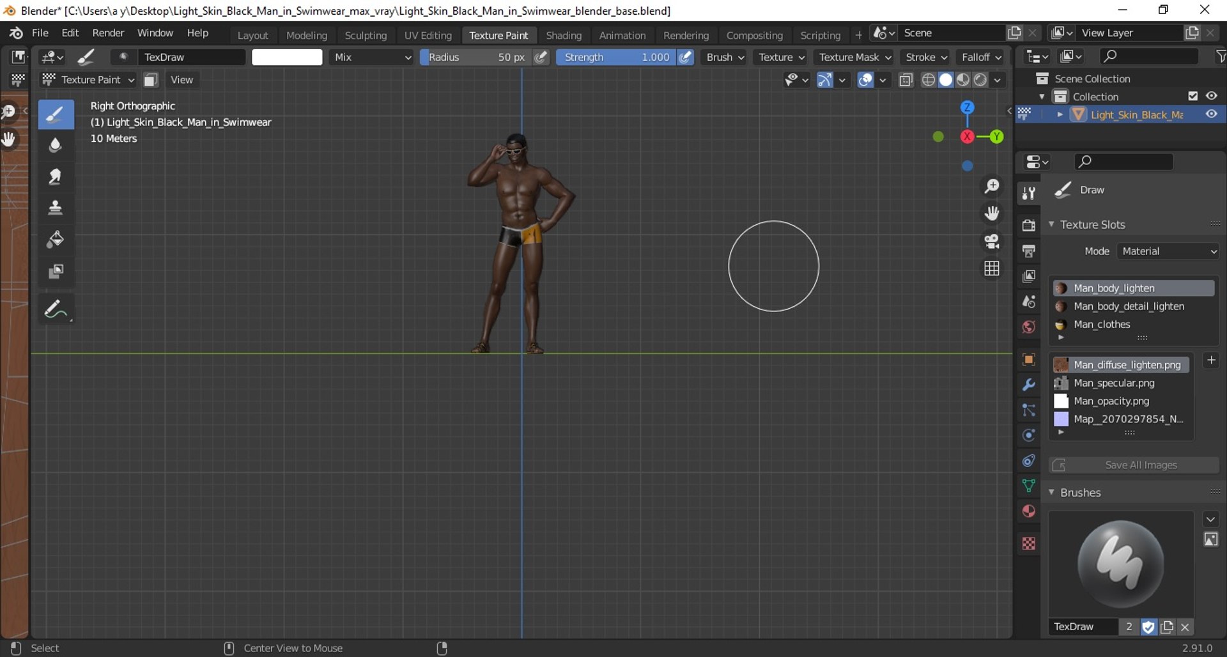Hide Light_Skin_Black_Ma object eye icon
Screen dimensions: 1227x657
(x=1212, y=114)
